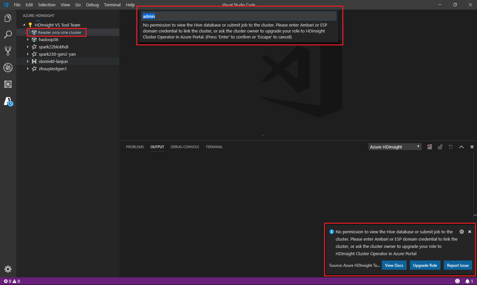The height and width of the screenshot is (285, 477).
Task: Click the Upgrade Role button
Action: coord(425,265)
